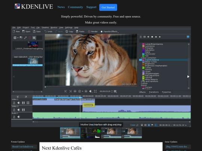Switch to the Transitions tab
Screen dimensions: 202x151
[154, 92]
